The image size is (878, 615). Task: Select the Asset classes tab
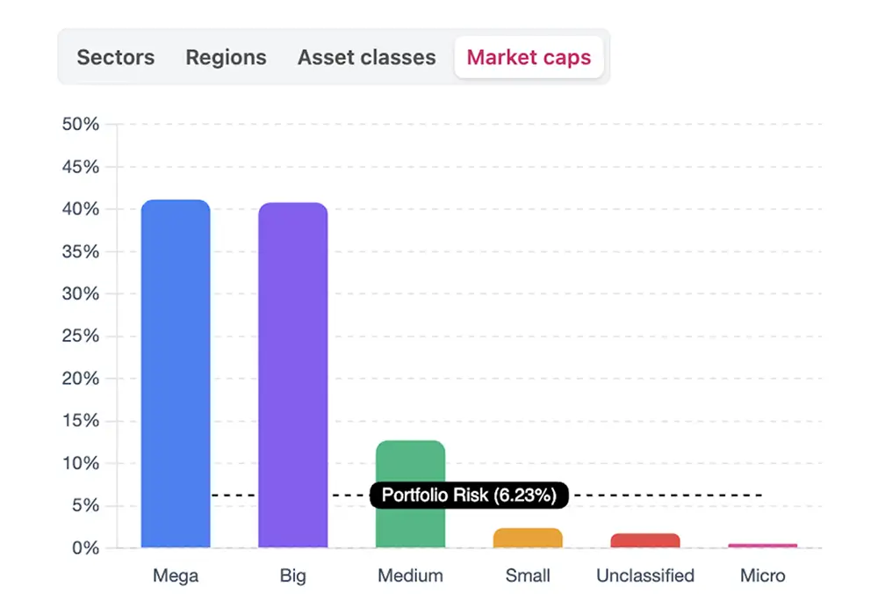366,57
